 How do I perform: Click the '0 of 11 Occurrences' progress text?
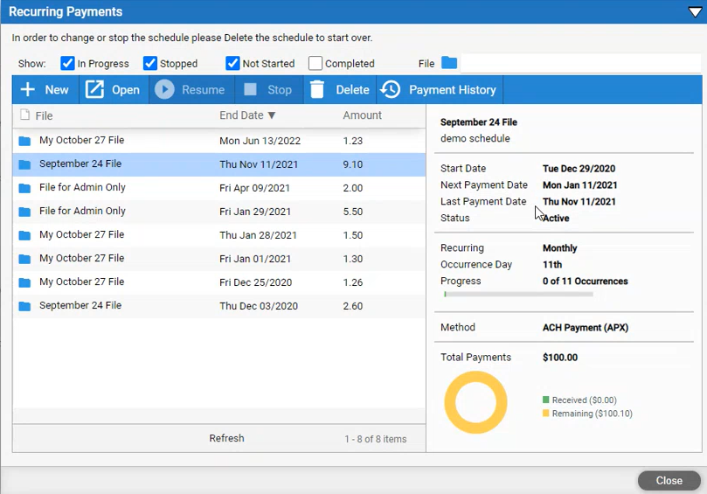pos(586,281)
